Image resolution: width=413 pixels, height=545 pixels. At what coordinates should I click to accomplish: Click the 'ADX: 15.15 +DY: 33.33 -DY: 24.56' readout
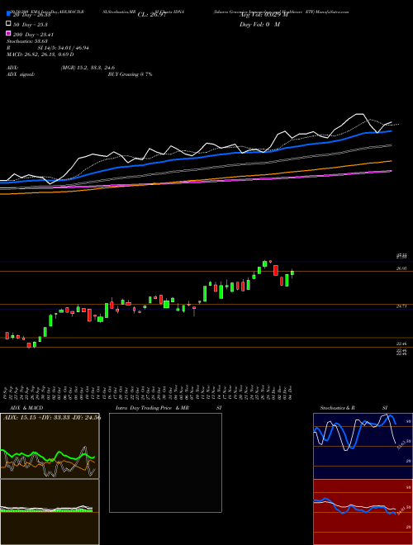point(52,418)
